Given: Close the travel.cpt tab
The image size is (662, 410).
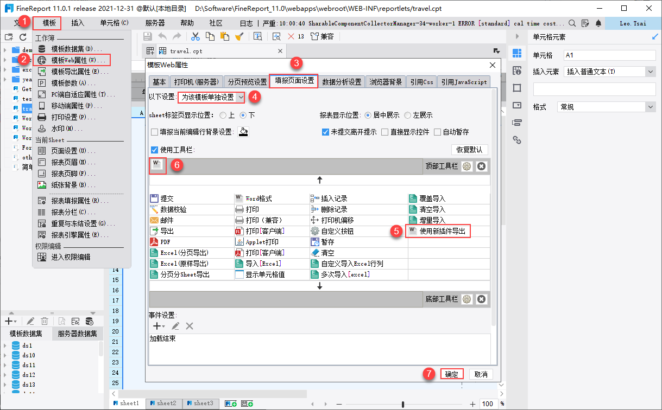Looking at the screenshot, I should (281, 51).
